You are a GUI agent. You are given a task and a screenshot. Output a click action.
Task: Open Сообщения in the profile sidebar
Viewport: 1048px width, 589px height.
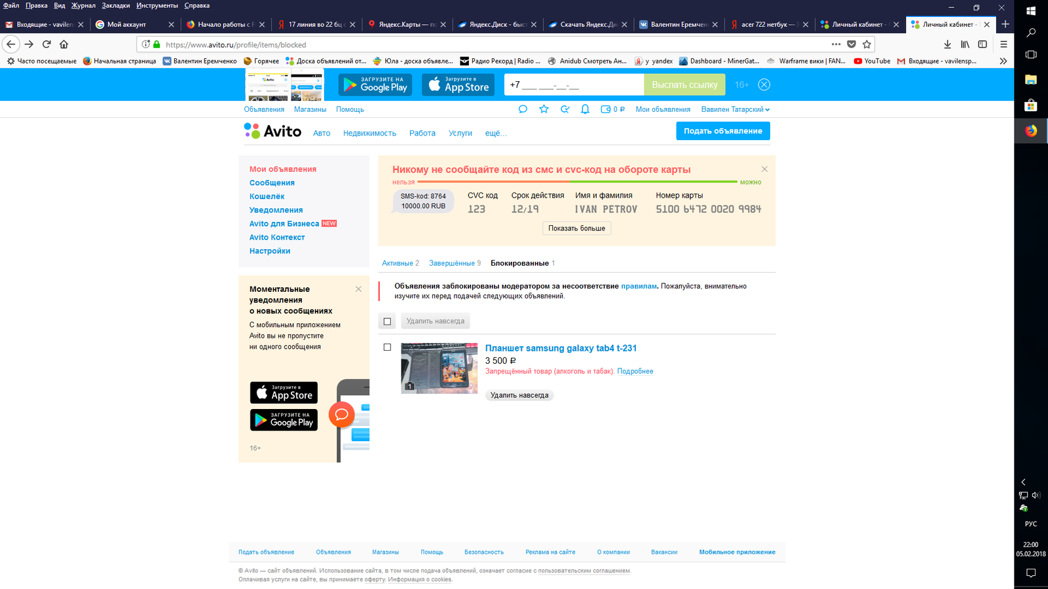(272, 183)
